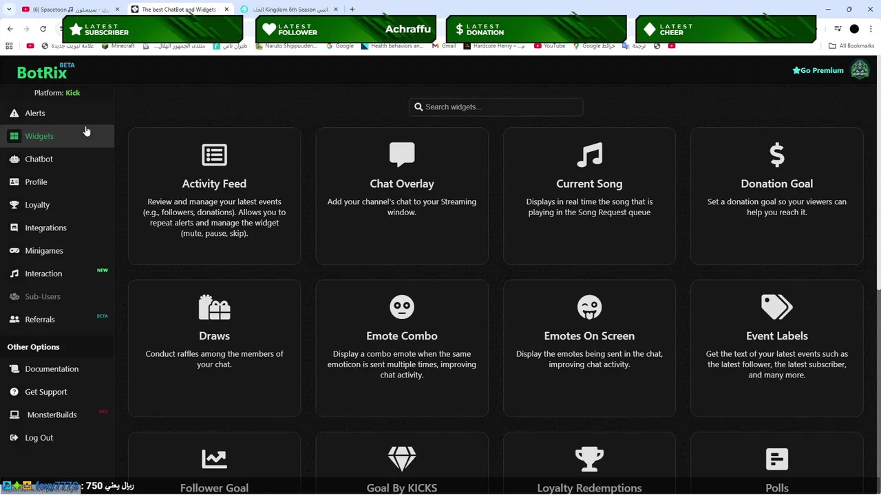Switch to the Kingdom 6th Season tab
This screenshot has height=495, width=881.
coord(290,9)
